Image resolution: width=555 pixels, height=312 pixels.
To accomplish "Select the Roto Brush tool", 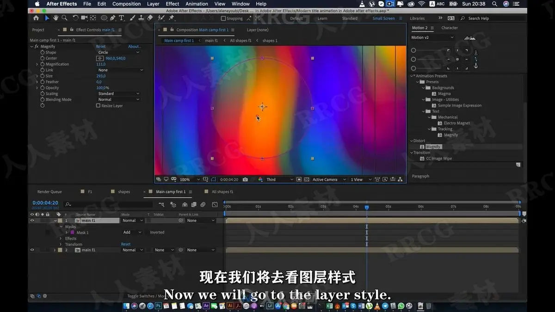I will tap(161, 18).
